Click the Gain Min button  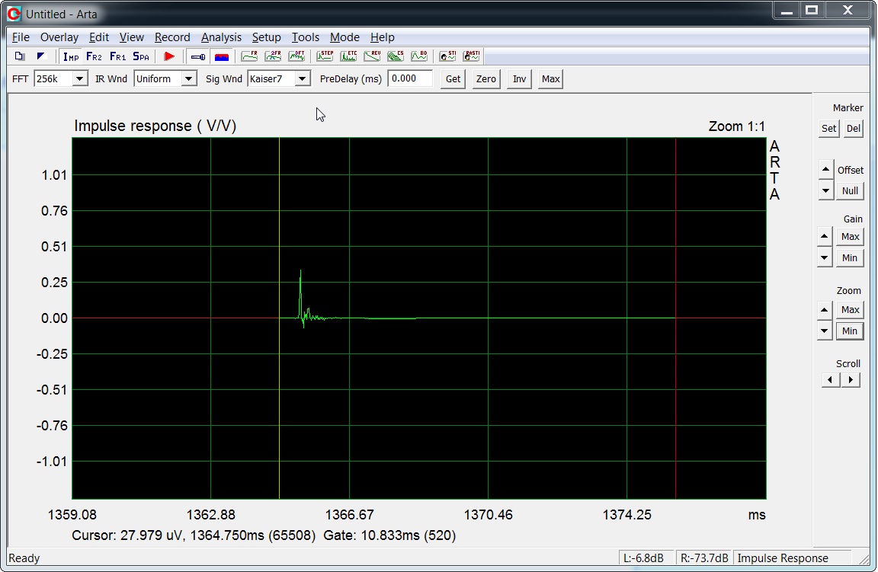(850, 258)
